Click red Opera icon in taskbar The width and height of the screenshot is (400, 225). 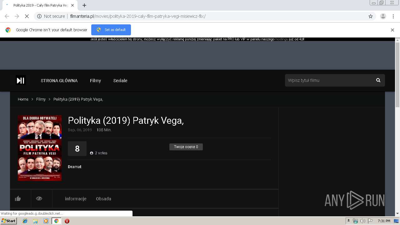(67, 221)
